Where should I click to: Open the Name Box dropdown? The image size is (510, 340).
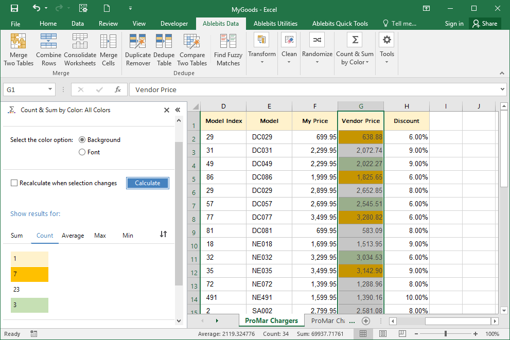click(50, 90)
